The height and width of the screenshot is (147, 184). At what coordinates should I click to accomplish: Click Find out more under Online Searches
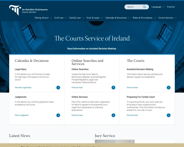(77, 88)
